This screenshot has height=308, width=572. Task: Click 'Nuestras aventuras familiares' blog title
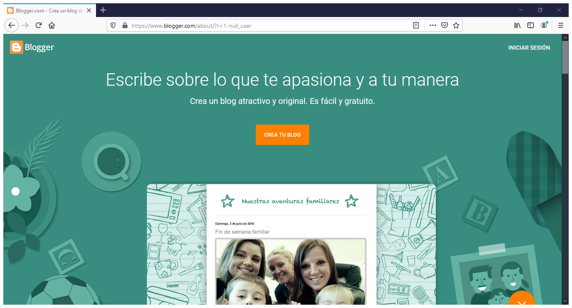click(290, 201)
